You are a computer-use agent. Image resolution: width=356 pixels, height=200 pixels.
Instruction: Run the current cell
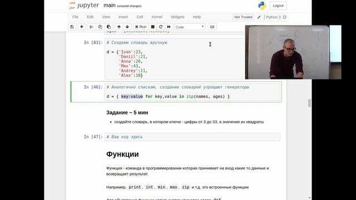pos(141,27)
